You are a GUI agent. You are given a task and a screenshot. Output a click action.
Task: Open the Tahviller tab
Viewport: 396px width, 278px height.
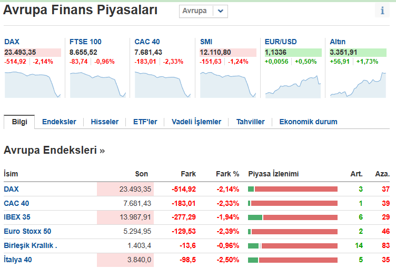coord(250,122)
